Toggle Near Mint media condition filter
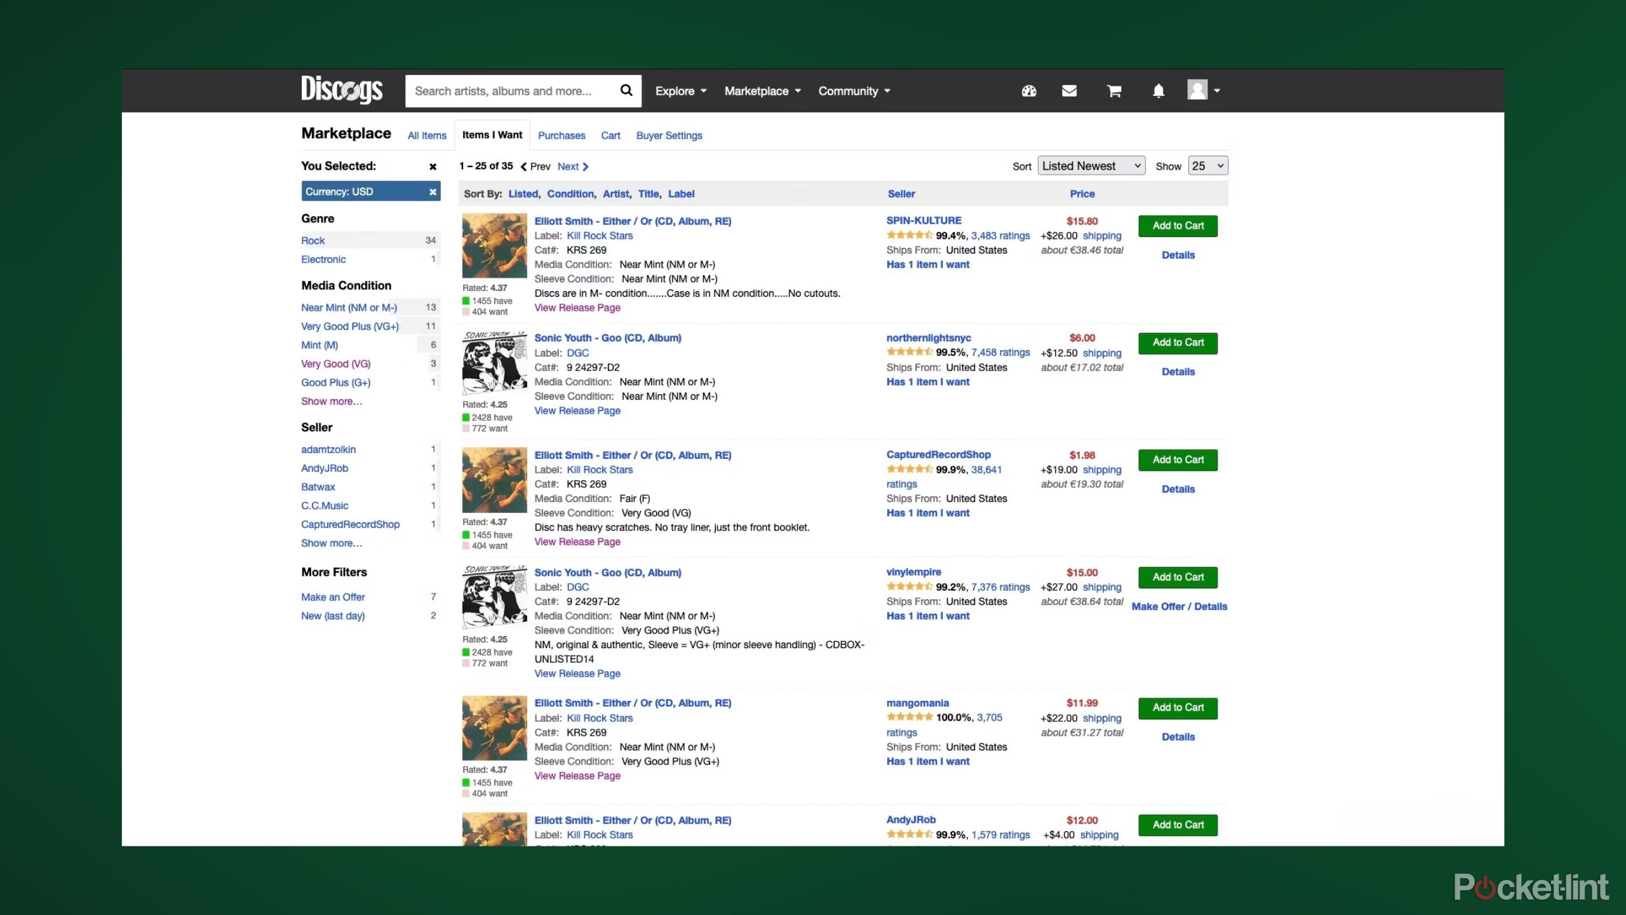This screenshot has height=915, width=1626. (349, 306)
